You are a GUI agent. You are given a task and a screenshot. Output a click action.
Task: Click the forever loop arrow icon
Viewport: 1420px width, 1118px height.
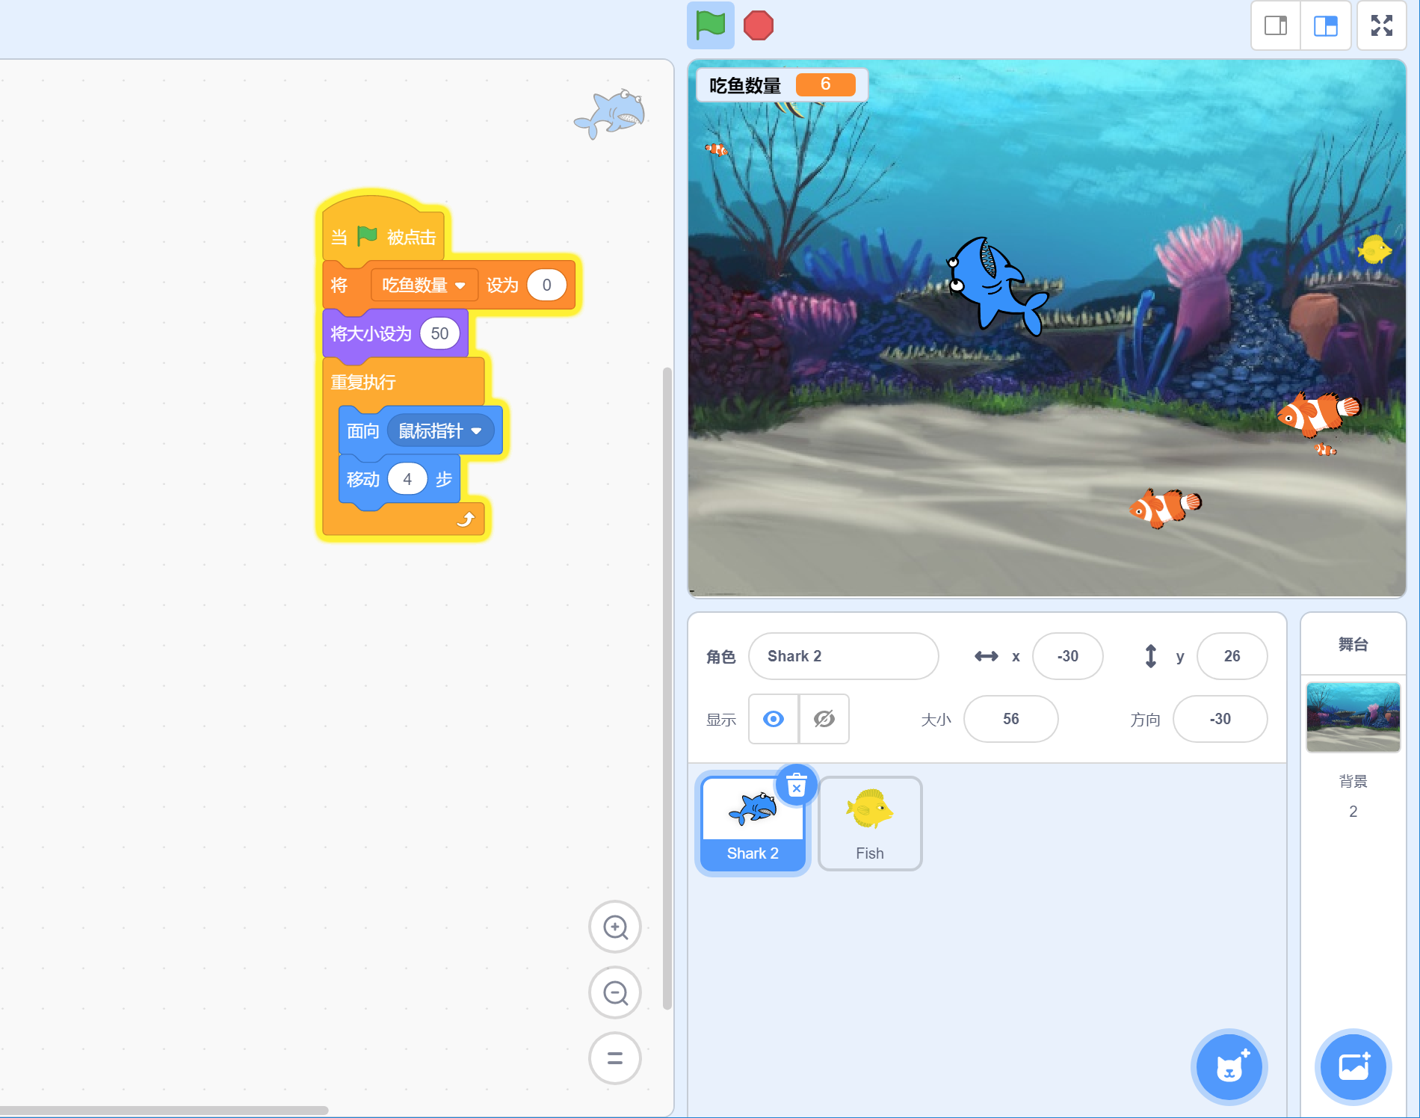(x=466, y=519)
